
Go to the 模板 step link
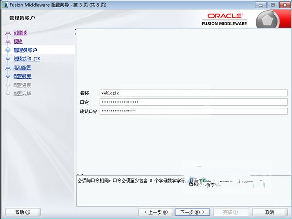click(x=18, y=41)
